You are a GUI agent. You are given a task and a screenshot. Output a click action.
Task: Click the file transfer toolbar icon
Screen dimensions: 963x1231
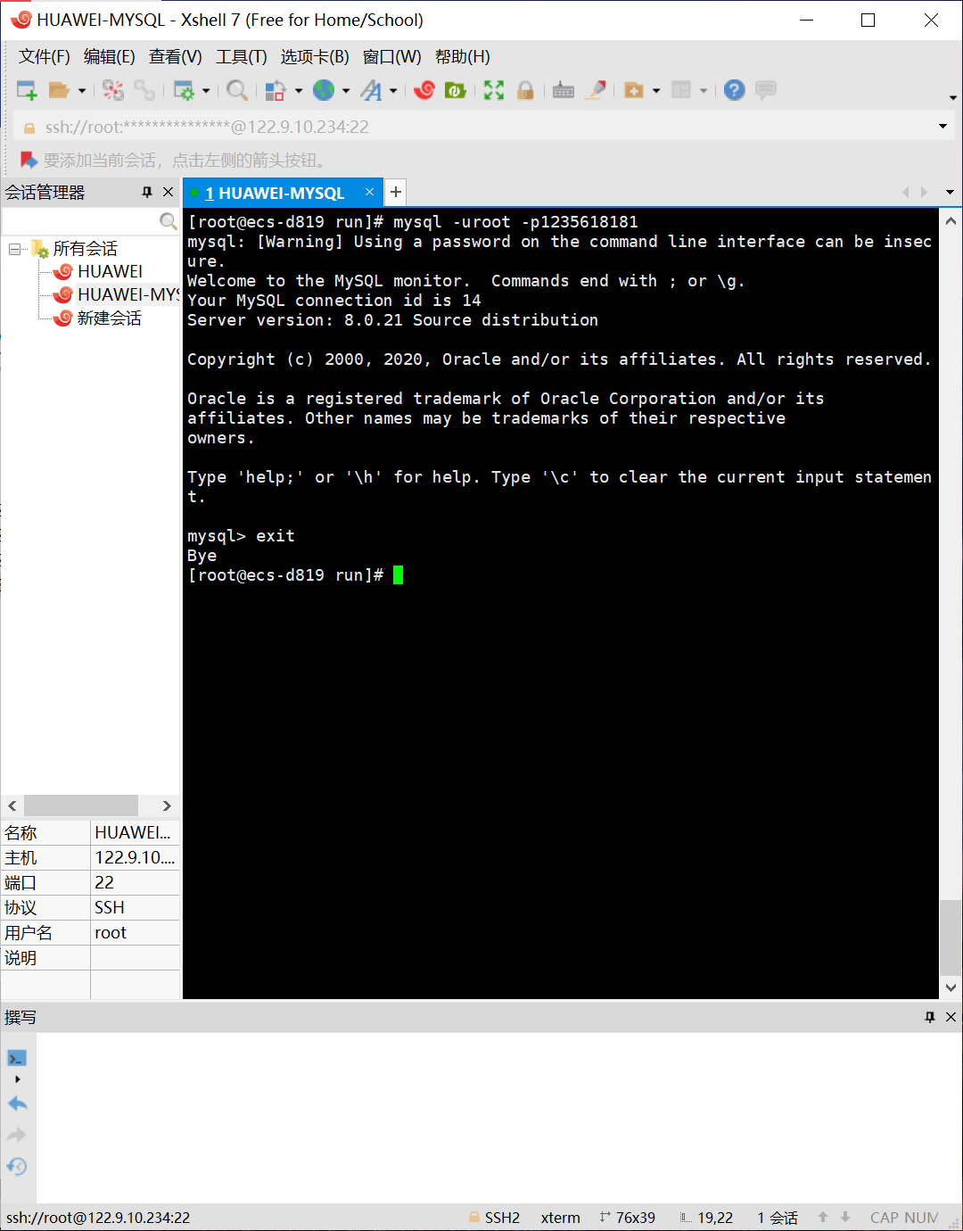pos(276,90)
